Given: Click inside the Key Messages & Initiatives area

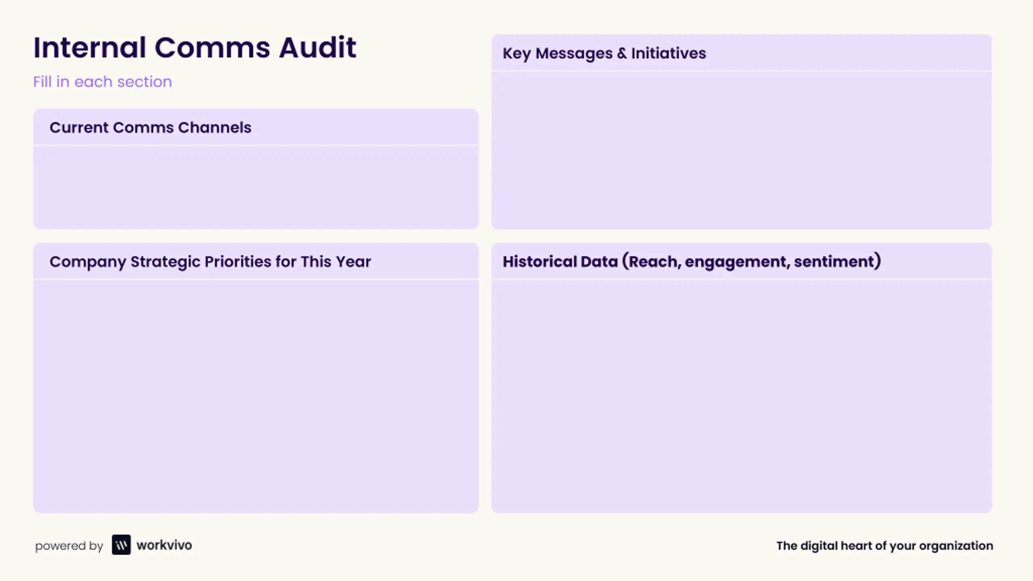Looking at the screenshot, I should click(742, 150).
